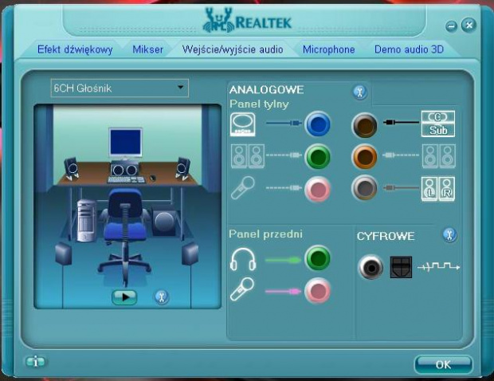
Task: Open analog settings wrench icon next to ANALOGOWE
Action: click(x=360, y=92)
